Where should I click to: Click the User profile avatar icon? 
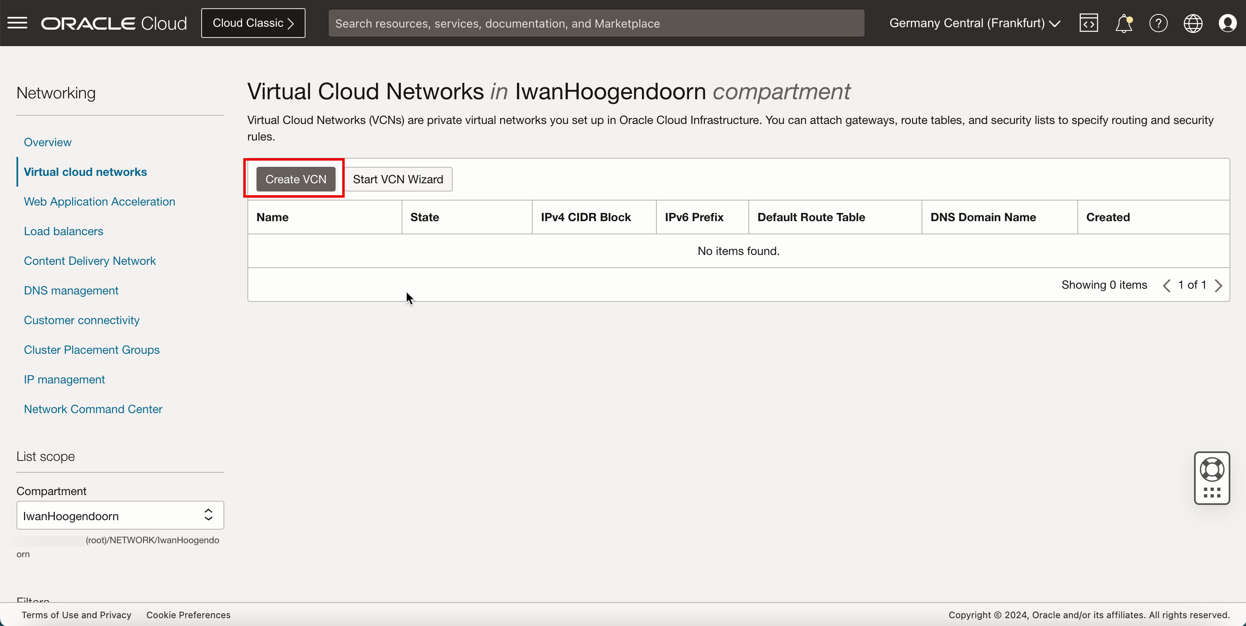pos(1228,23)
